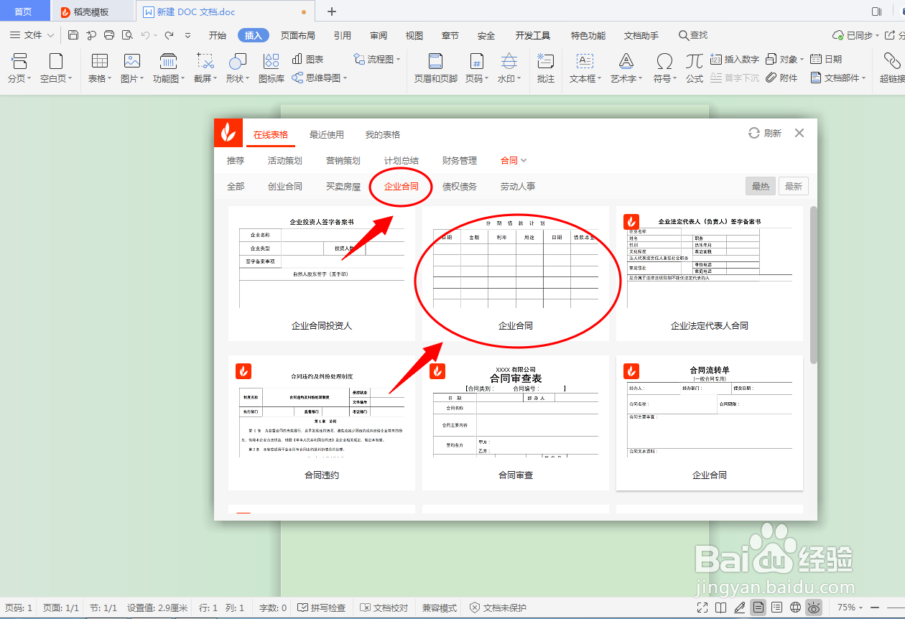Open the 文件 menu dropdown

click(x=32, y=34)
